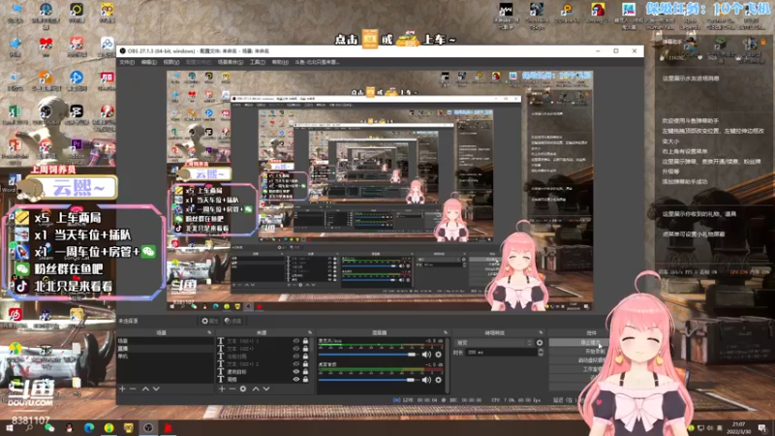Toggle visibility eye of 文本 (GDI+) 3 source
The image size is (775, 436).
coord(295,341)
